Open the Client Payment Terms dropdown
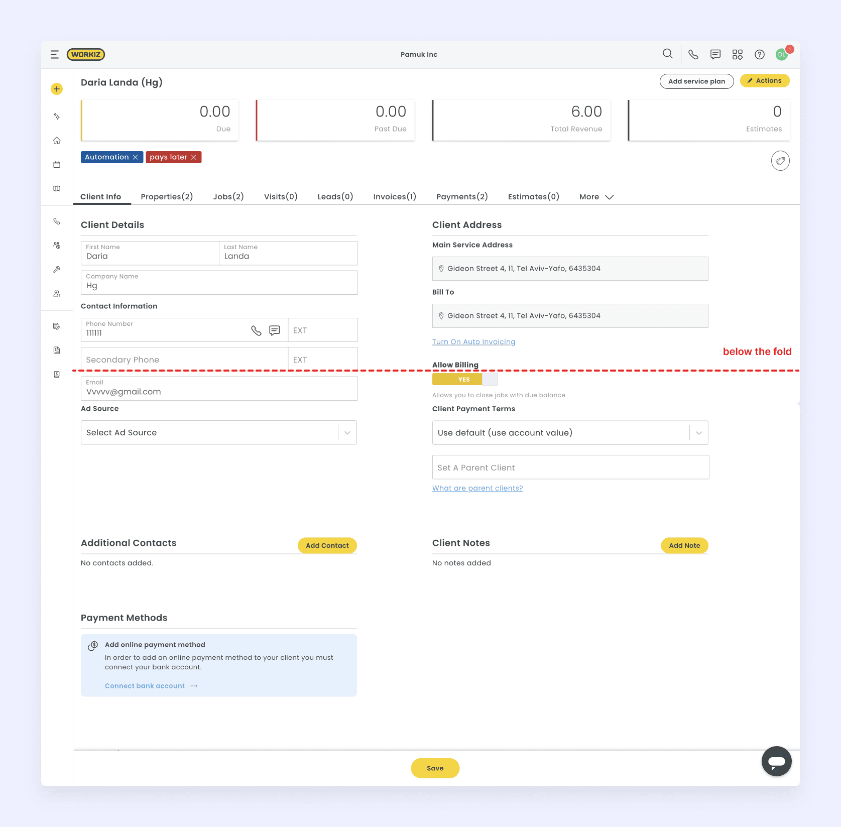 click(x=570, y=433)
